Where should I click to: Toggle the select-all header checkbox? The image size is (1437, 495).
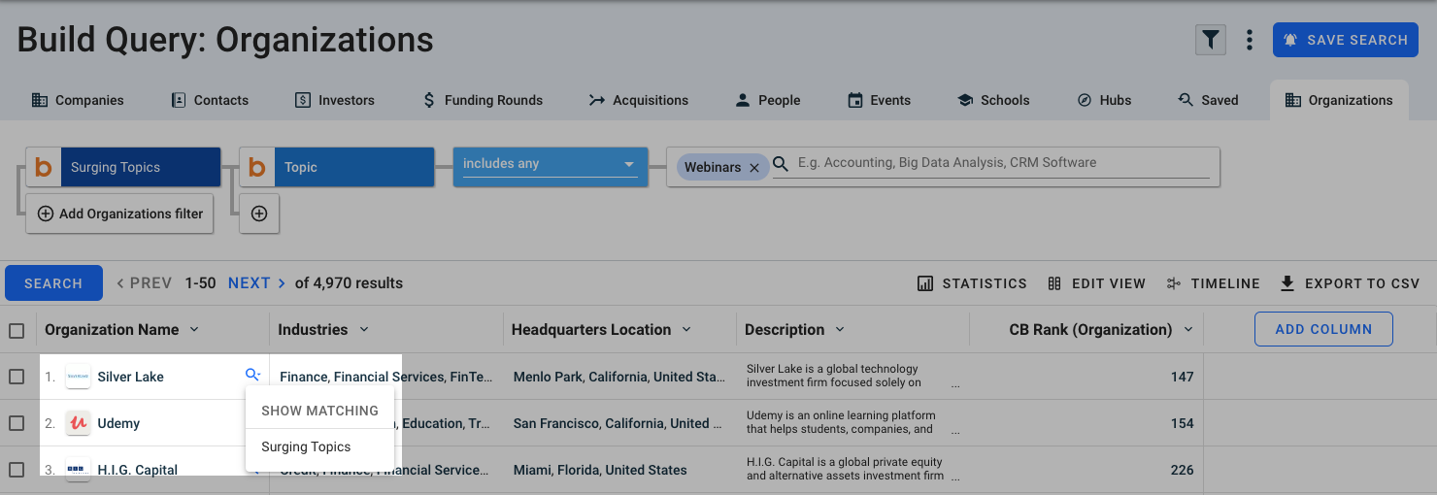pos(17,331)
